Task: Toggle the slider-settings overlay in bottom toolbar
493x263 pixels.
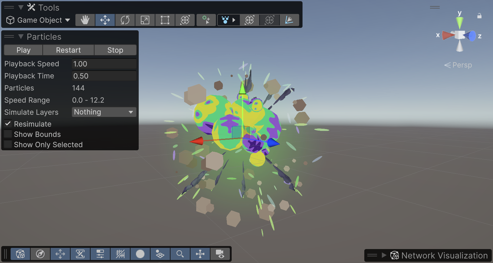Action: (100, 254)
